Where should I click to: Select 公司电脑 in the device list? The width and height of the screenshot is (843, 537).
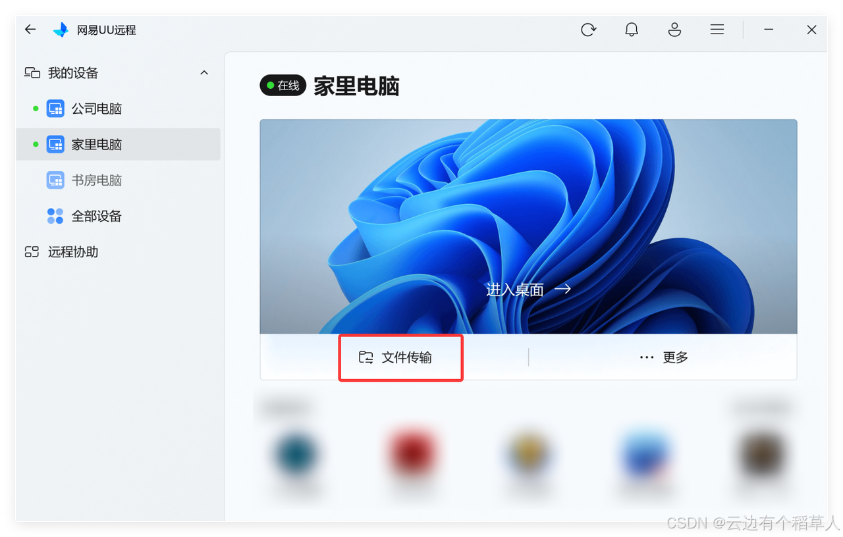pos(119,109)
